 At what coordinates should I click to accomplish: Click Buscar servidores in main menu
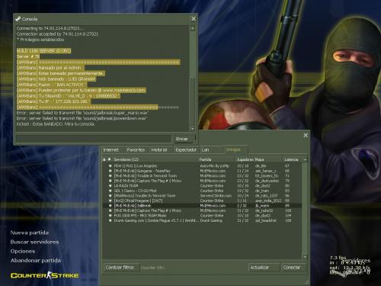(35, 242)
